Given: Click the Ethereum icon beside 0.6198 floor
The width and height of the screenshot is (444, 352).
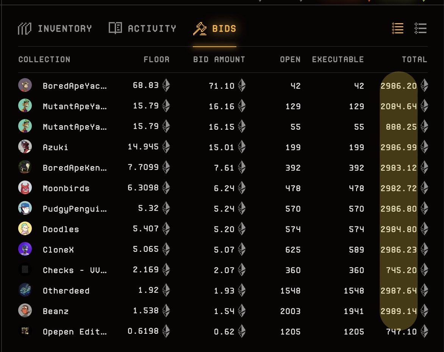Looking at the screenshot, I should click(166, 331).
